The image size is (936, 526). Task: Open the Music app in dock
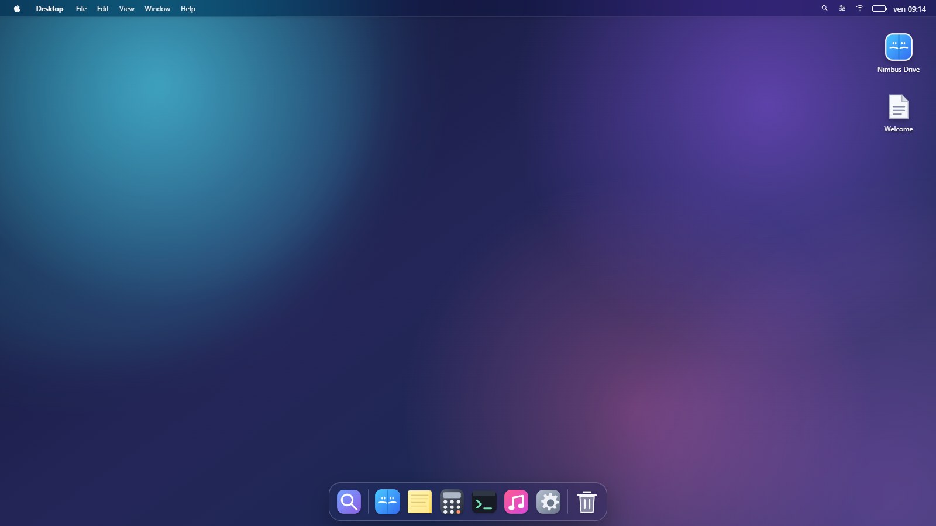516,501
